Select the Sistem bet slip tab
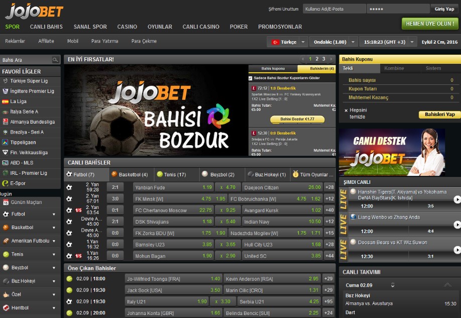 433,68
